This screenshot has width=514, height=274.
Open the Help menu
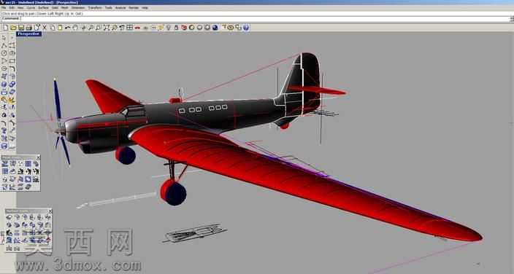[x=145, y=7]
